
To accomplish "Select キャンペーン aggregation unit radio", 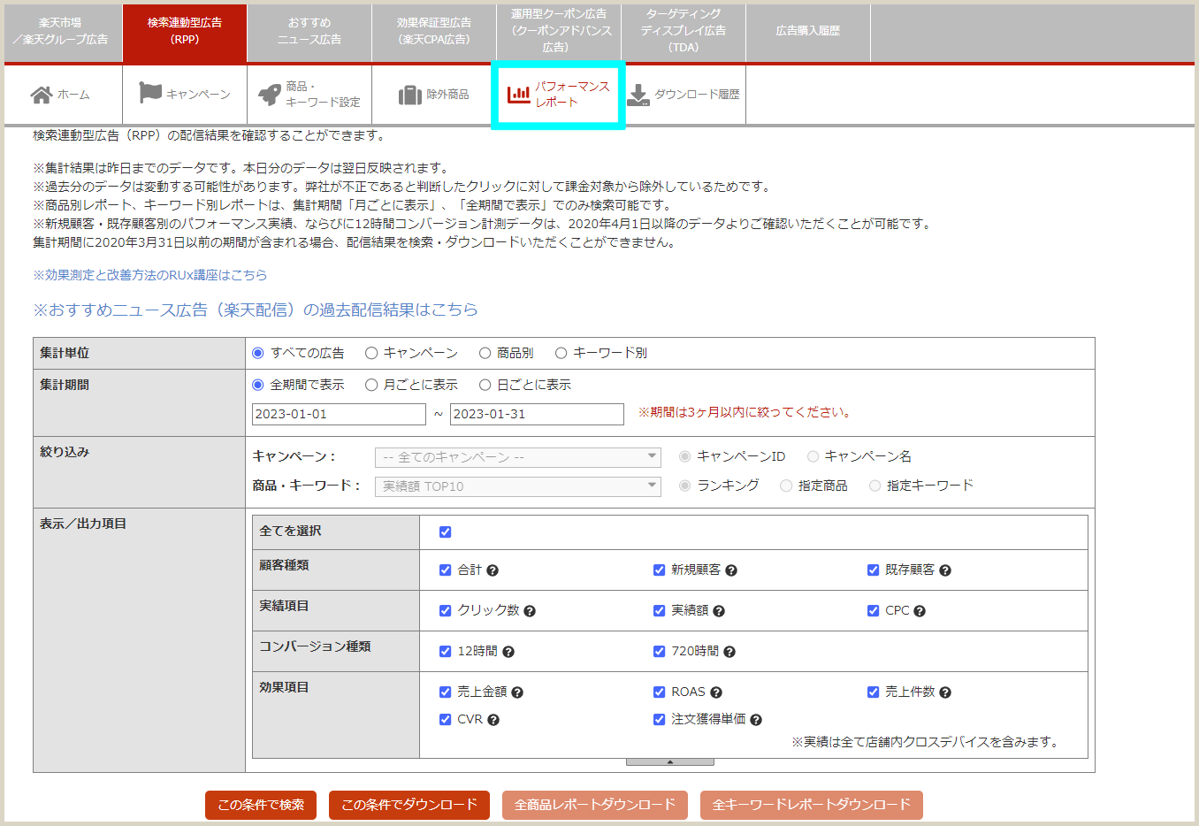I will point(371,353).
